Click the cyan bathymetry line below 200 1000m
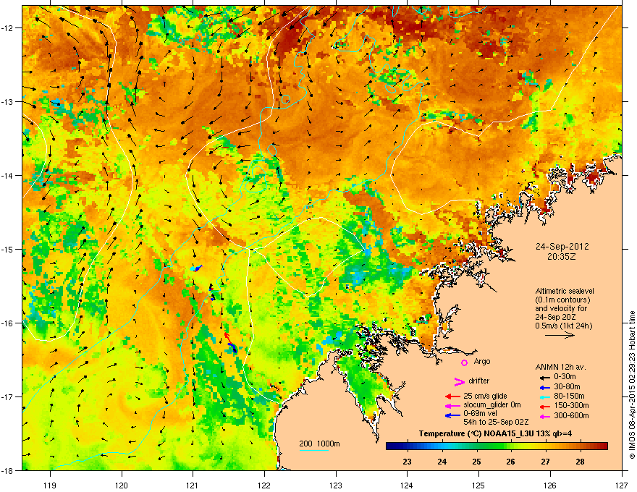Viewport: 637px width, 492px height. click(x=314, y=450)
